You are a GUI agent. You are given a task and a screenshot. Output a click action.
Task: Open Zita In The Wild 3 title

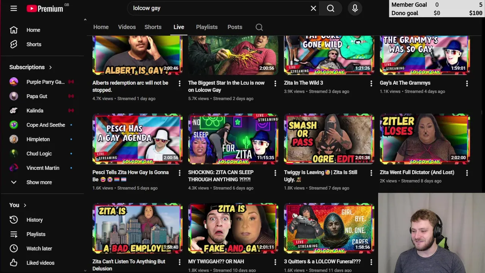pyautogui.click(x=304, y=83)
